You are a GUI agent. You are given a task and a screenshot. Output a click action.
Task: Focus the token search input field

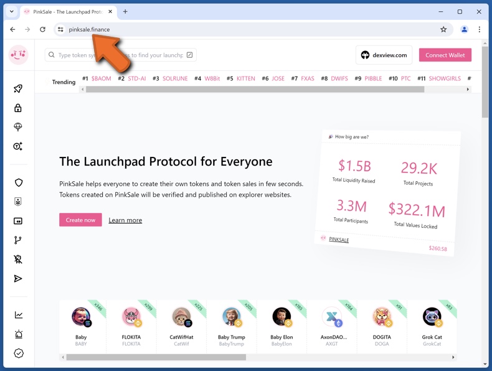coord(121,55)
